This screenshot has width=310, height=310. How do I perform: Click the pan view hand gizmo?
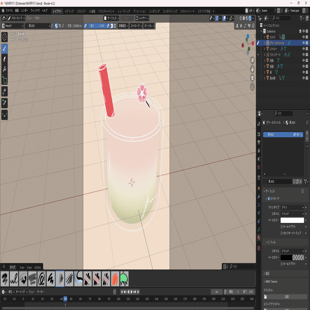pos(252,69)
